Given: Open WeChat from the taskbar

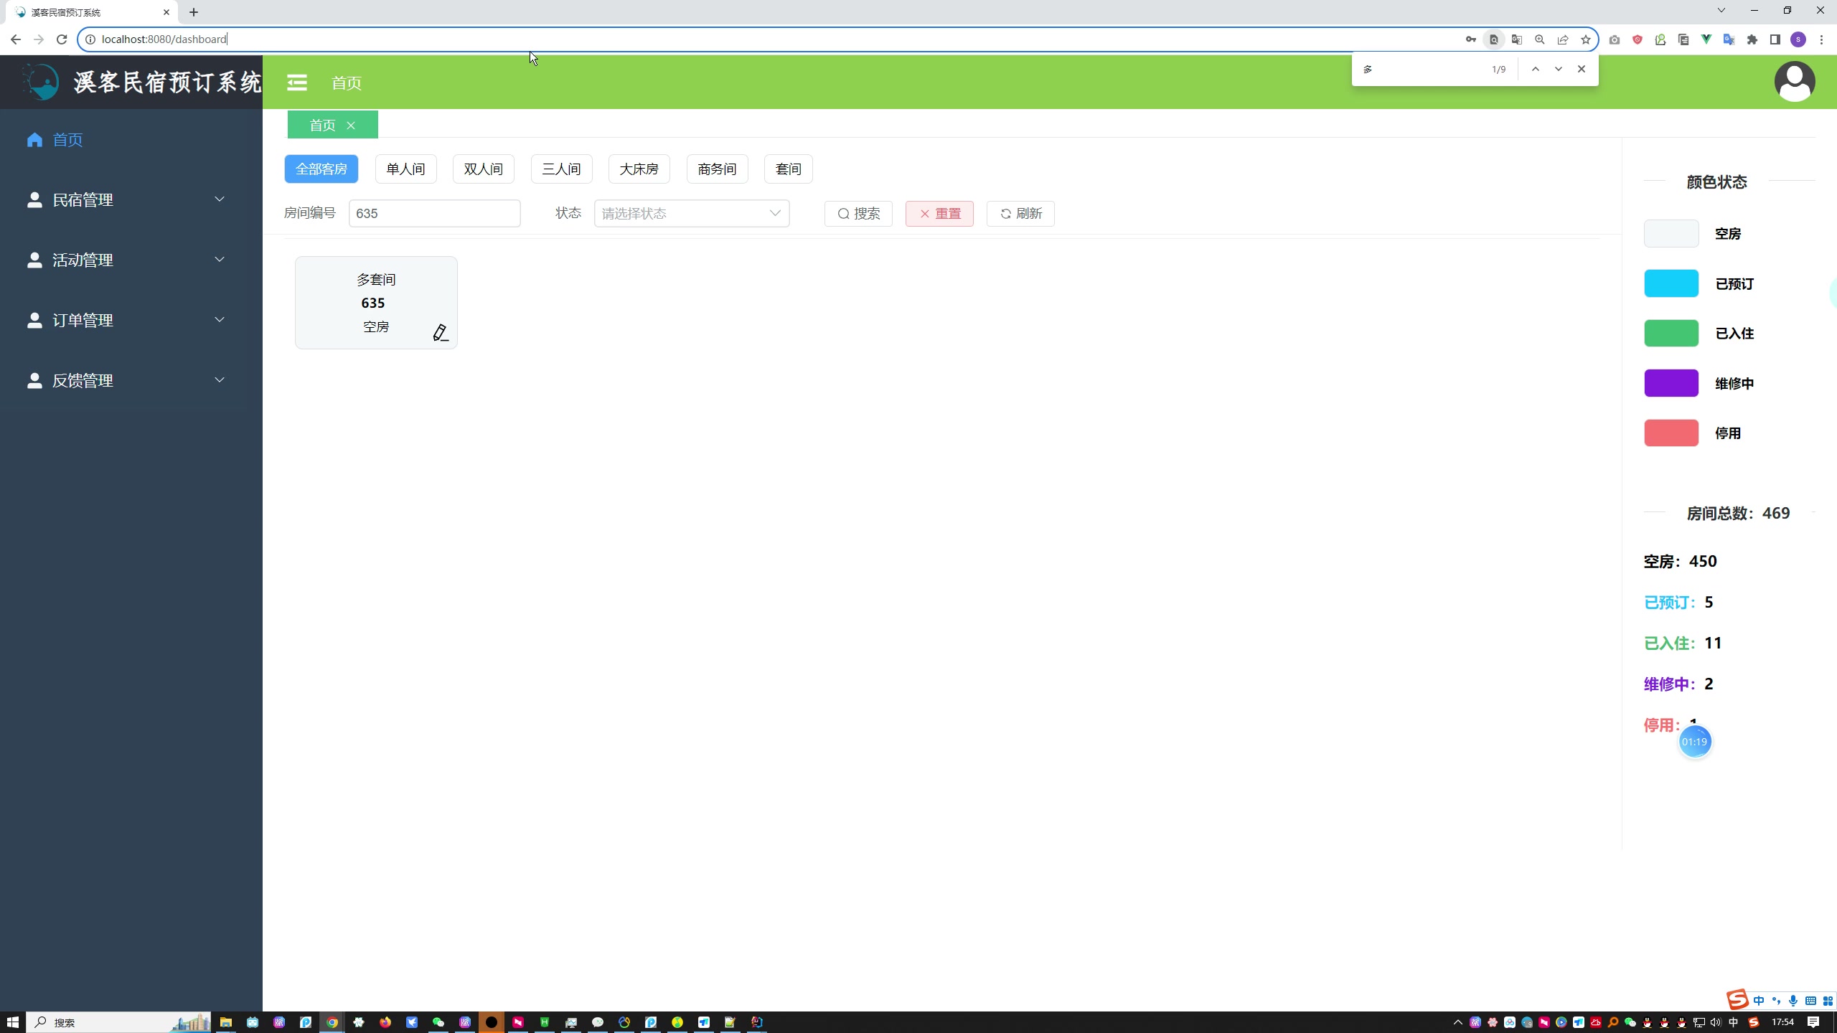Looking at the screenshot, I should point(438,1022).
